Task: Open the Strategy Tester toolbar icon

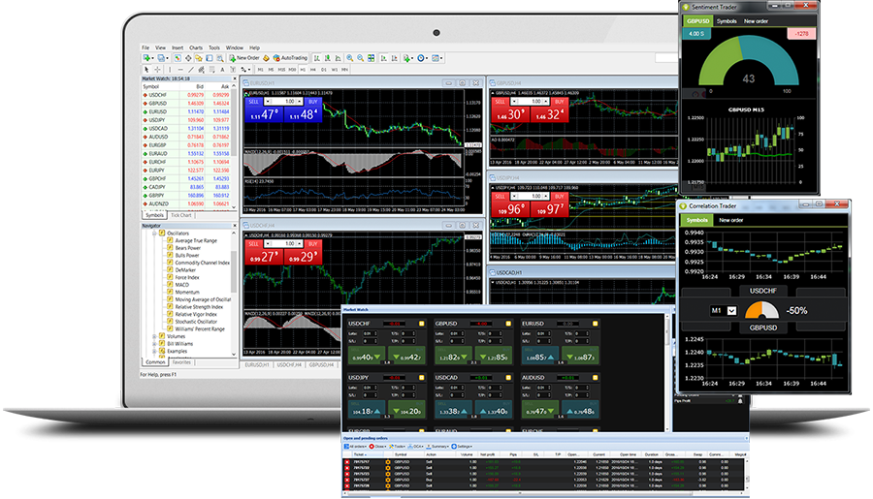Action: (x=220, y=58)
